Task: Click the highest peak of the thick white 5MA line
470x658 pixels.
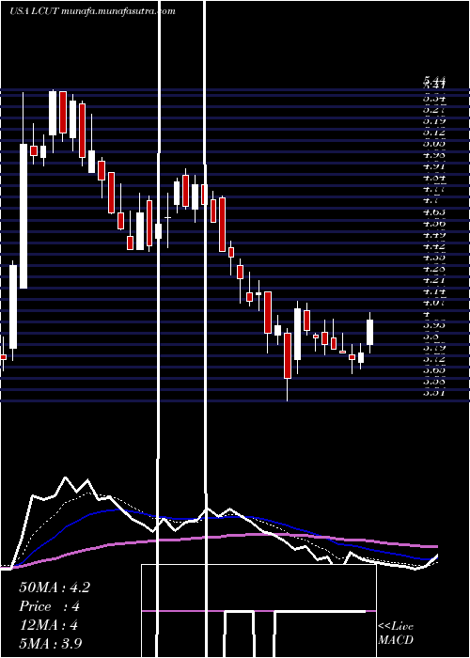Action: tap(65, 478)
